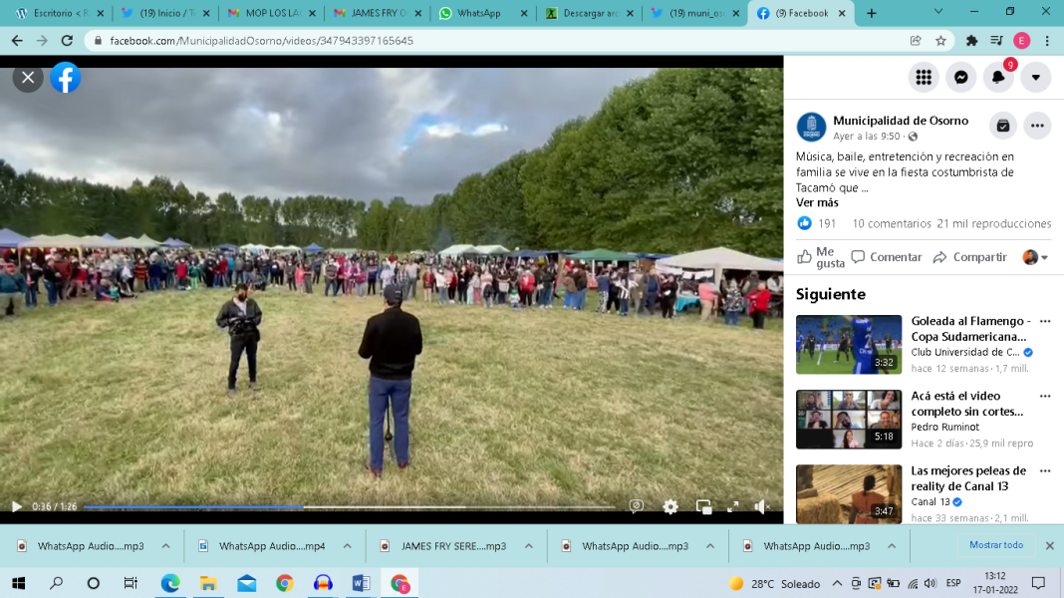Click the Facebook logo on the video
This screenshot has height=598, width=1064.
point(66,78)
